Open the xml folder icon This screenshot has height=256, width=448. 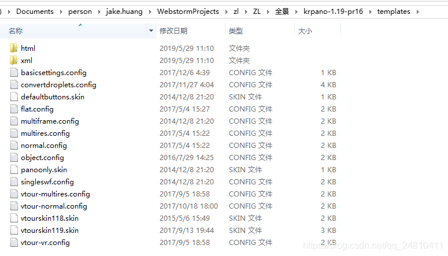tap(13, 60)
